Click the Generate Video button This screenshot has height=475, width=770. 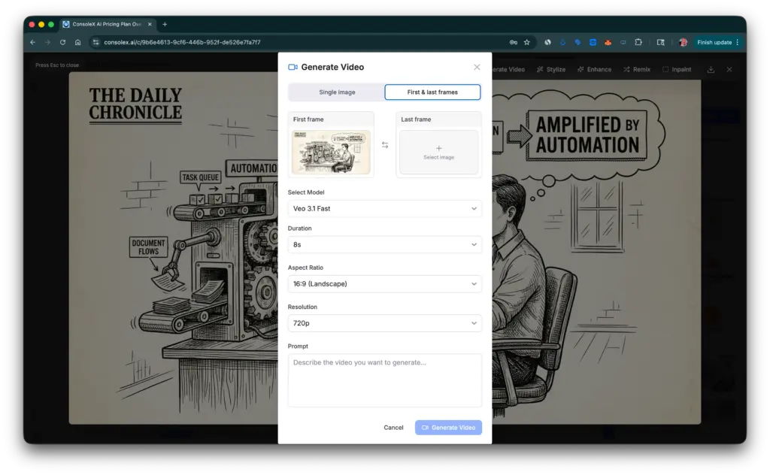click(x=448, y=427)
